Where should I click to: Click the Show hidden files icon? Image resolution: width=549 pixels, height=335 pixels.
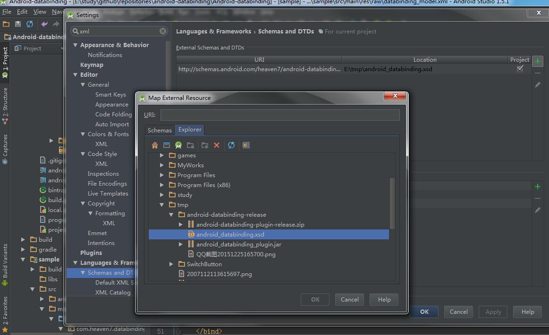point(246,145)
